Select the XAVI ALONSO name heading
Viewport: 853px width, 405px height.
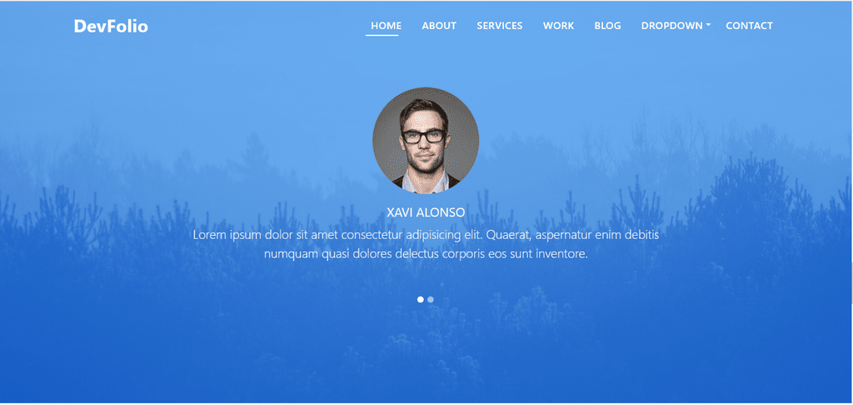click(426, 212)
